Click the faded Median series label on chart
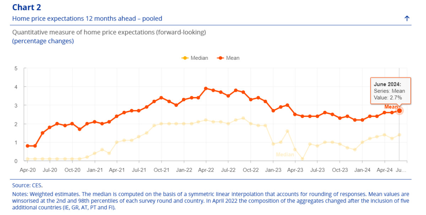The height and width of the screenshot is (215, 426). point(285,155)
